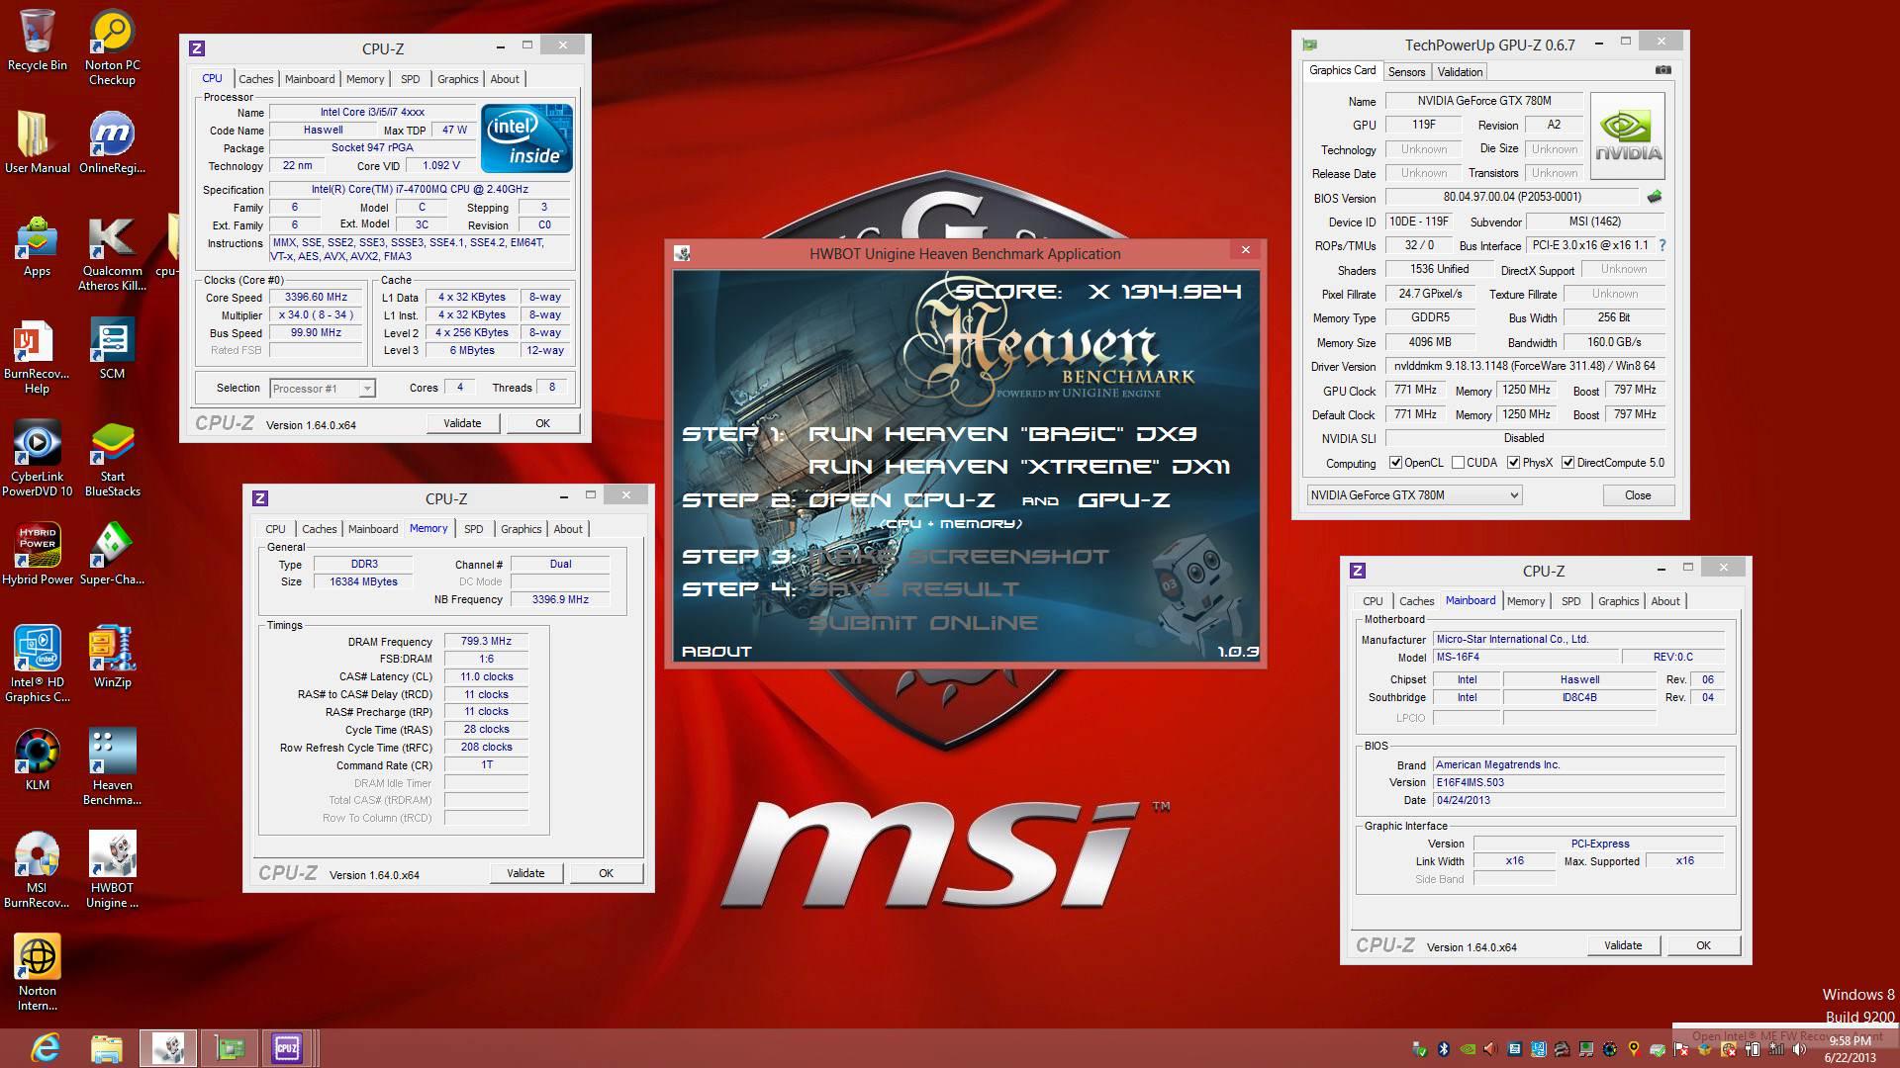
Task: Click OK in CPU-Z Mainboard window
Action: [x=1703, y=945]
